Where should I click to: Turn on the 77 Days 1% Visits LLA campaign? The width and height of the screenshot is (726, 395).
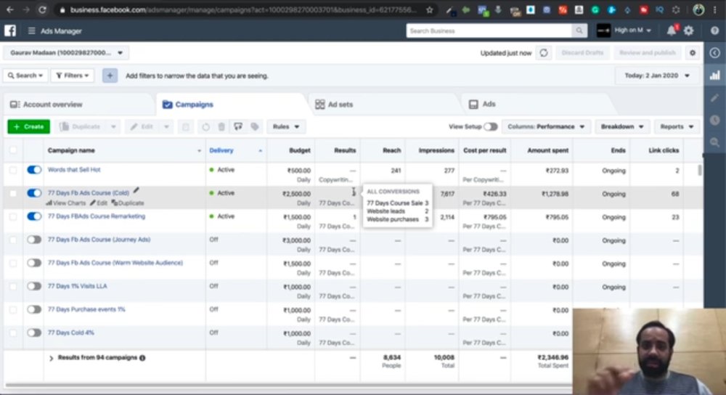coord(34,285)
